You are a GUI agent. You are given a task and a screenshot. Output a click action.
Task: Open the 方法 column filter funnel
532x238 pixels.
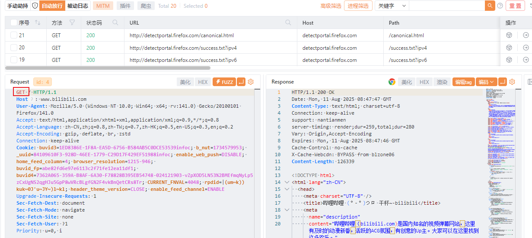tap(72, 23)
